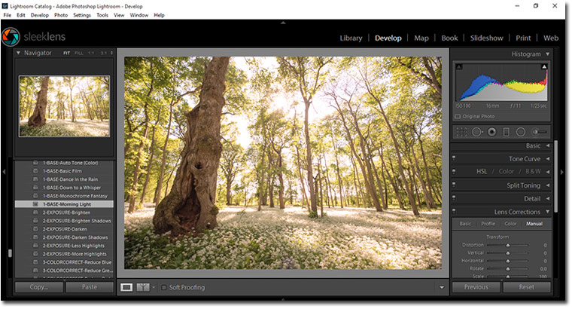Viewport: 572px width, 309px height.
Task: Click preset icon for 1-BASE-Down to a Whisper
Action: (35, 188)
